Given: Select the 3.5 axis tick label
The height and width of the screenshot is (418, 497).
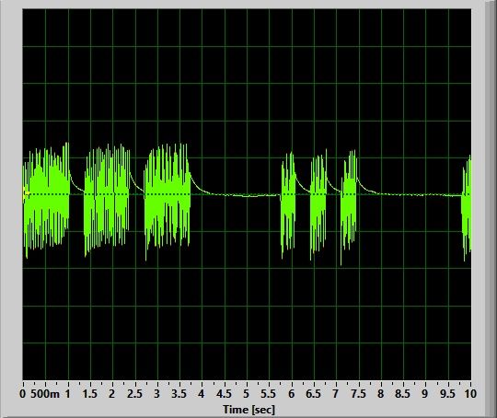Looking at the screenshot, I should click(x=179, y=394).
